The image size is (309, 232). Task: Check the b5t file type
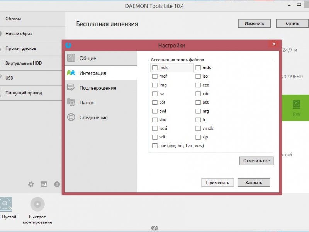tap(155, 102)
